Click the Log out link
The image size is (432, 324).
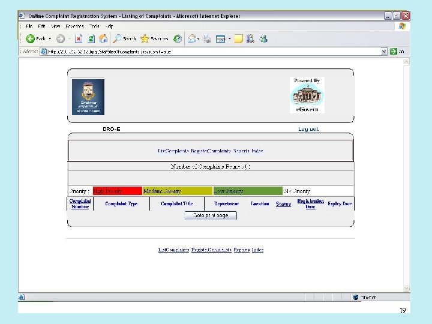[308, 129]
